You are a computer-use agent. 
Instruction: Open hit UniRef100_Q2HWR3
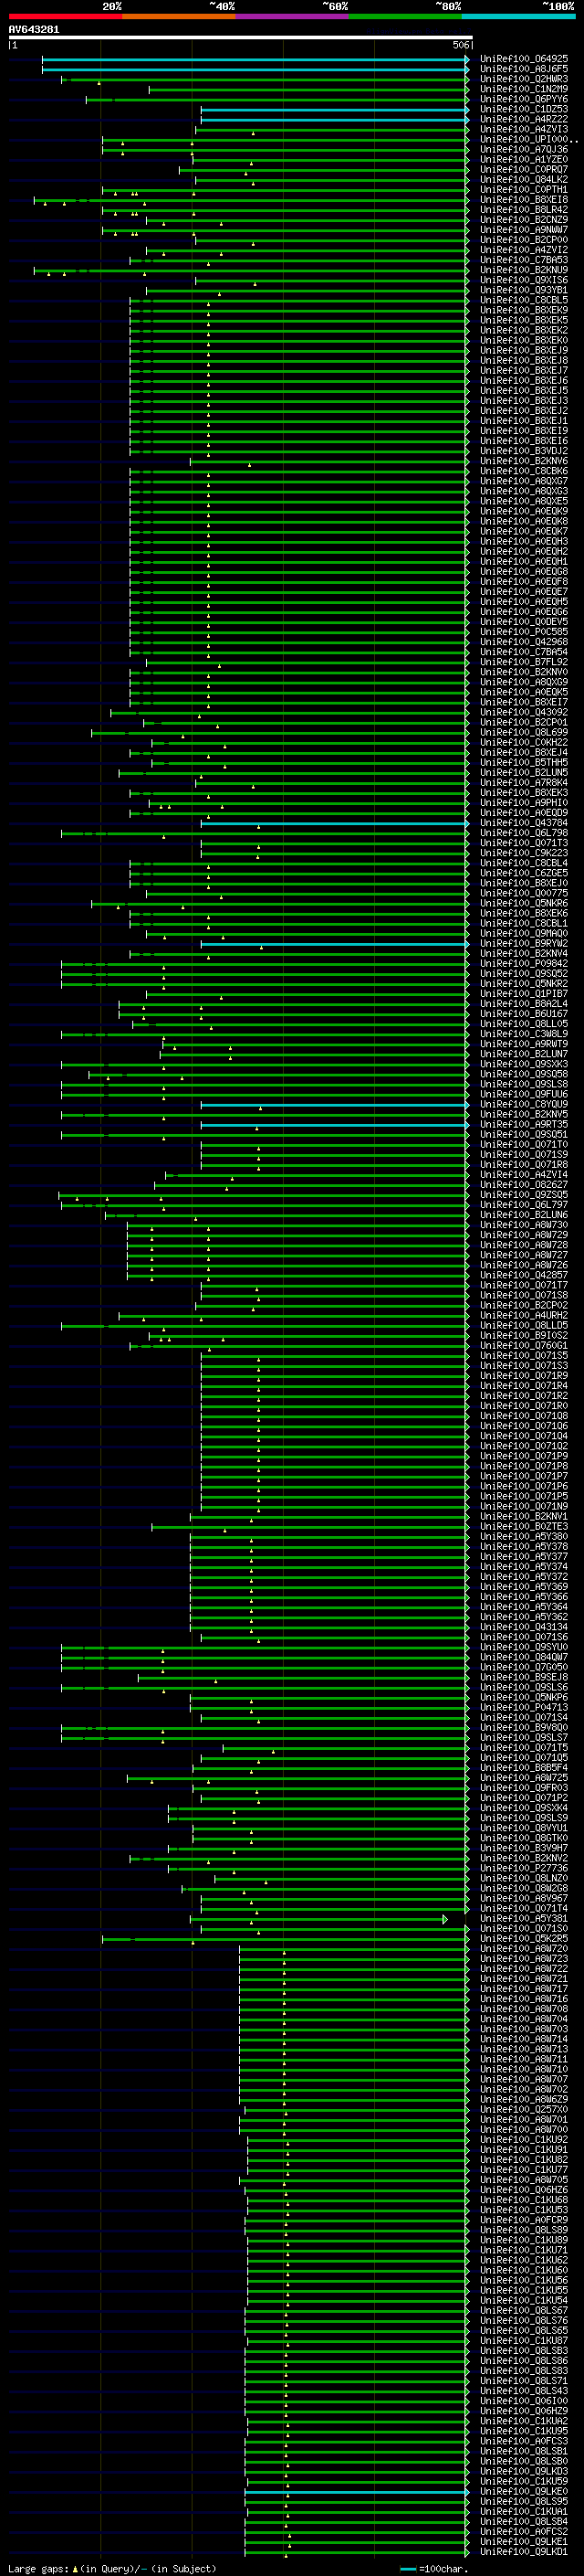click(524, 79)
